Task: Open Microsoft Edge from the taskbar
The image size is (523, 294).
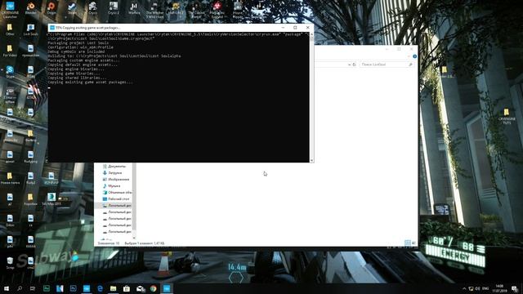Action: [x=100, y=288]
